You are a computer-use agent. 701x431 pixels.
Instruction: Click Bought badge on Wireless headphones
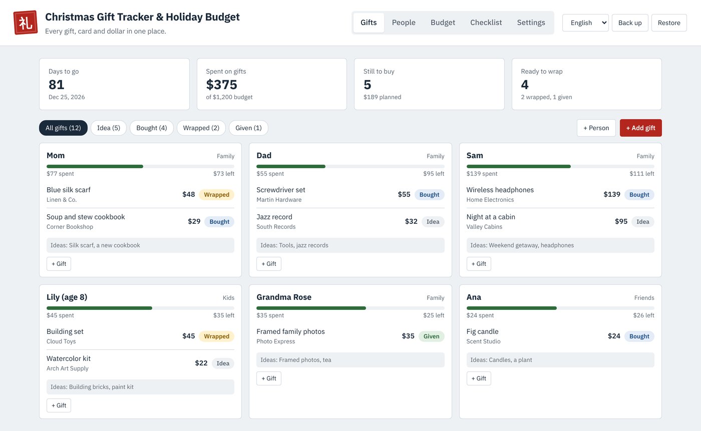639,195
